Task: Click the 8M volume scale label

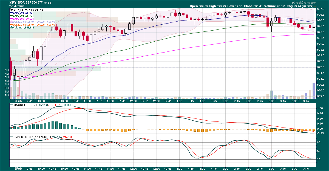Action: [7, 70]
